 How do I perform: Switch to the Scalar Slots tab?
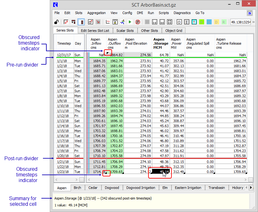125,30
